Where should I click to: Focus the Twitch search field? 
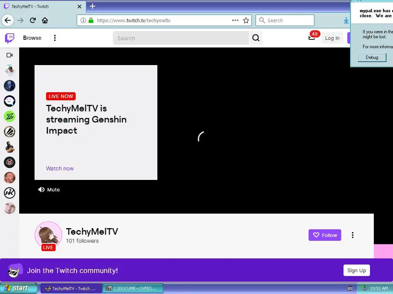pos(181,38)
